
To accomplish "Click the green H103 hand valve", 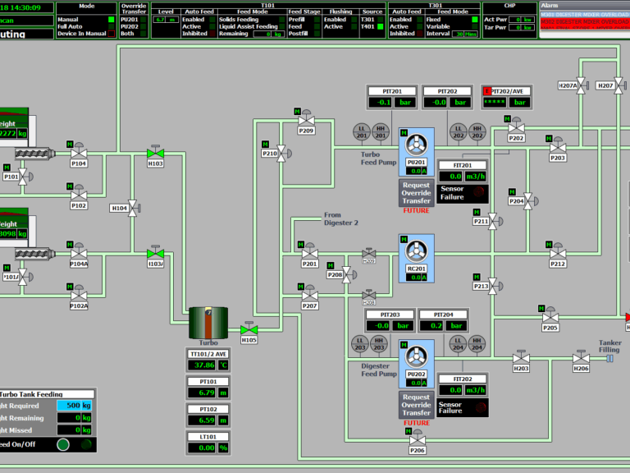I will (x=156, y=152).
